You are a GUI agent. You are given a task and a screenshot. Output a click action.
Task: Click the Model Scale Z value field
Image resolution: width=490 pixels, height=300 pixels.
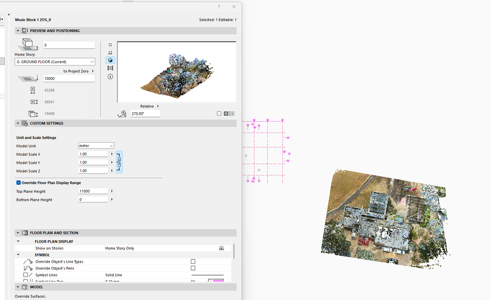(93, 171)
